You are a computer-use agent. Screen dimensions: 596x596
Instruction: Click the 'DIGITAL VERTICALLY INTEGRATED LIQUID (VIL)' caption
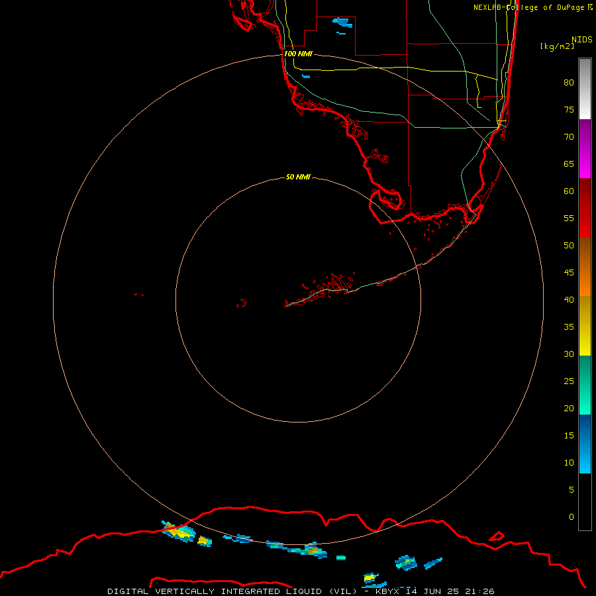233,591
